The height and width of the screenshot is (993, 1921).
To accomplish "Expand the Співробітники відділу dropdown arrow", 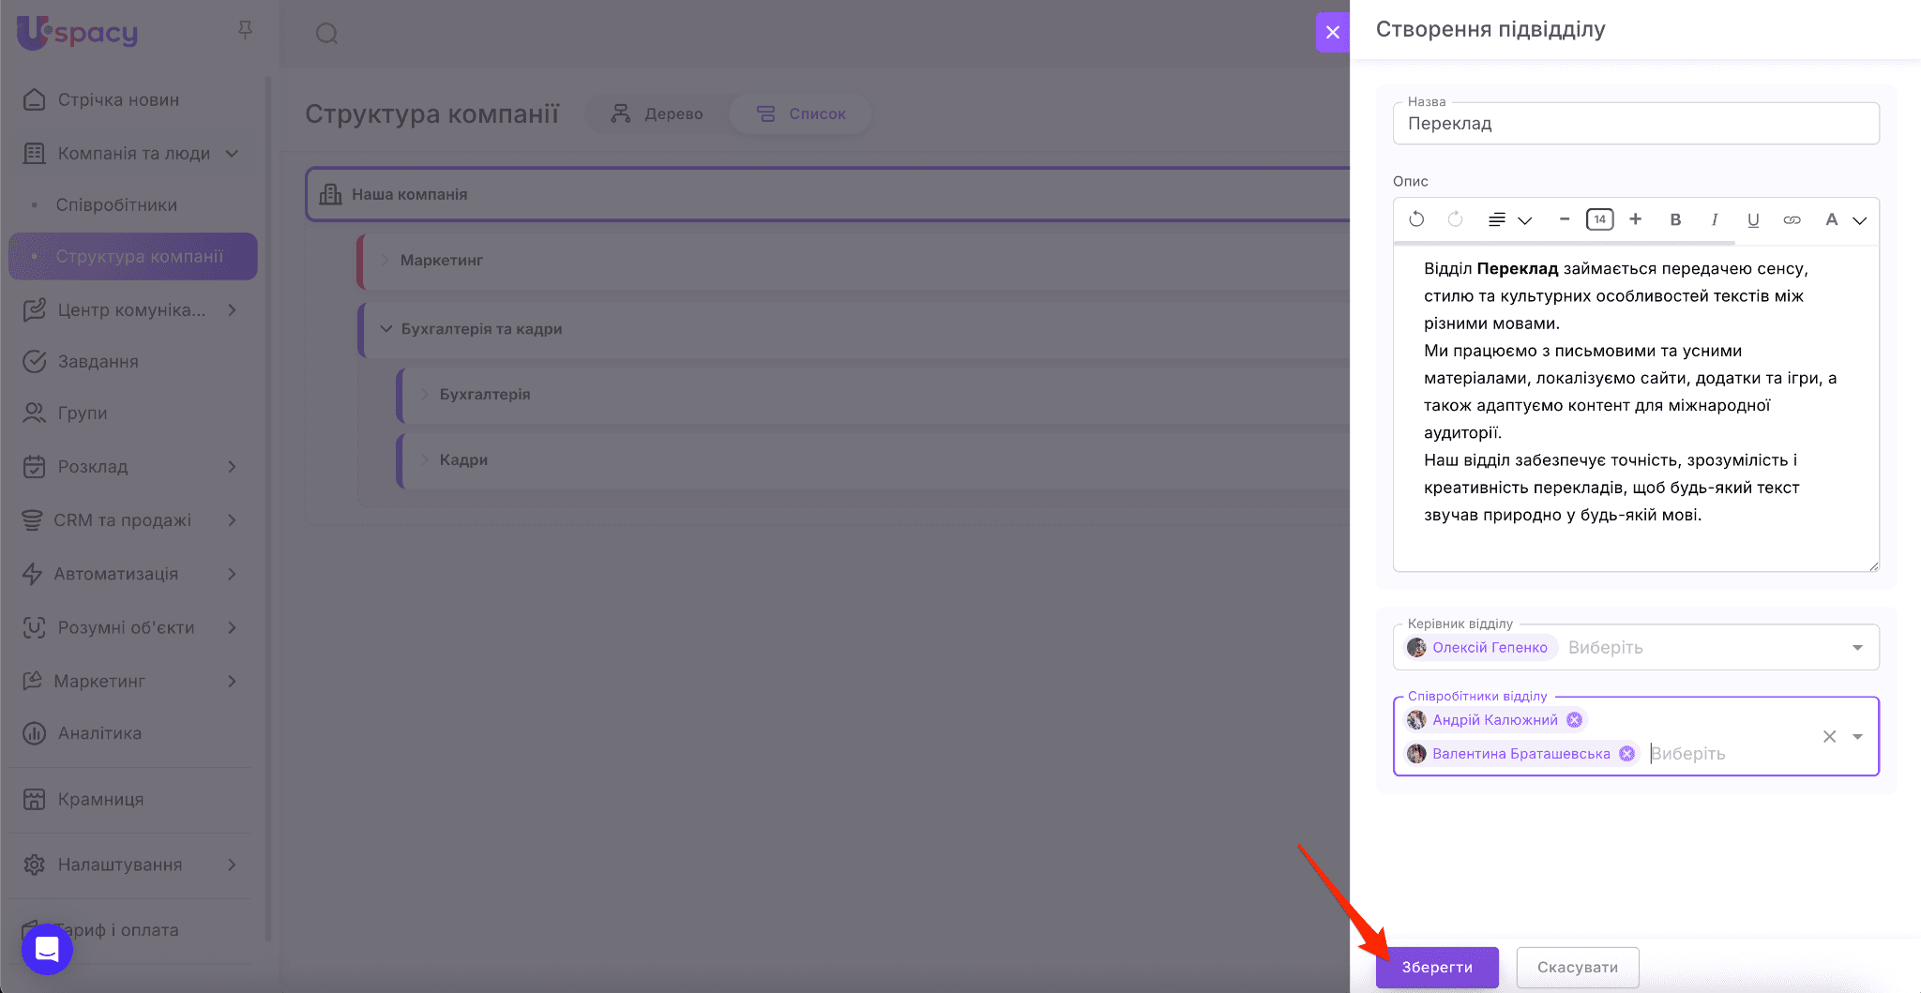I will pos(1857,737).
